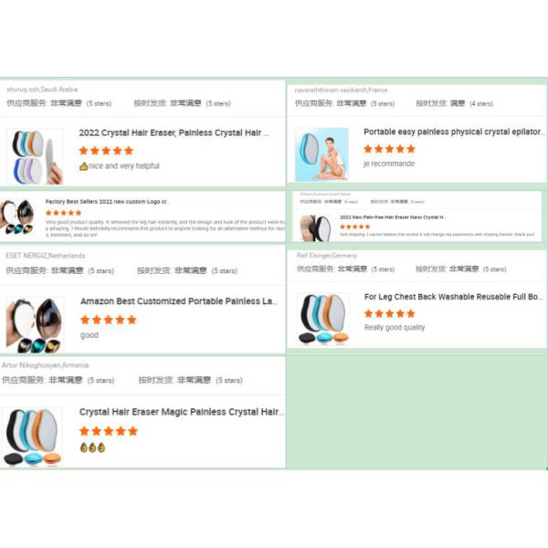Open the 2022 Crystal Hair Eraser product thumbnail
The width and height of the screenshot is (548, 548).
click(x=35, y=156)
